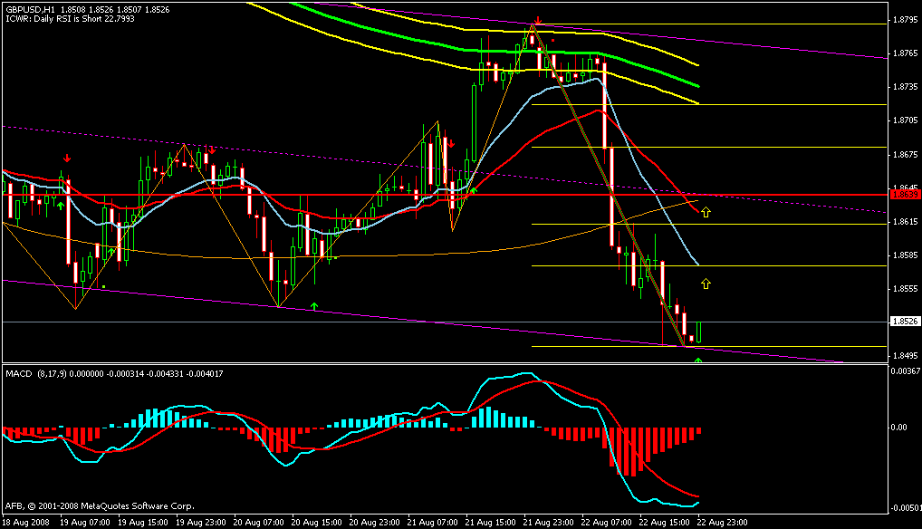The image size is (922, 529).
Task: Select red down arrow at chart's highest peak
Action: coord(537,19)
